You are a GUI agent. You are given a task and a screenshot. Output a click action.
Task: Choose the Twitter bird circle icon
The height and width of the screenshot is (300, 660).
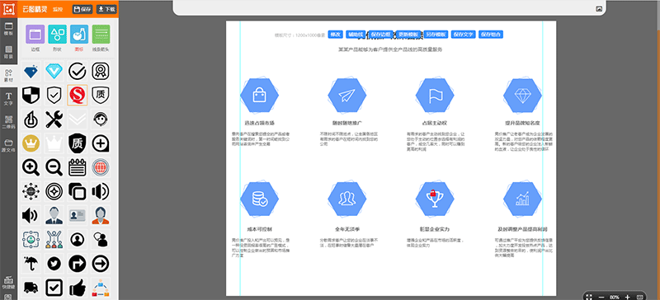pos(54,264)
